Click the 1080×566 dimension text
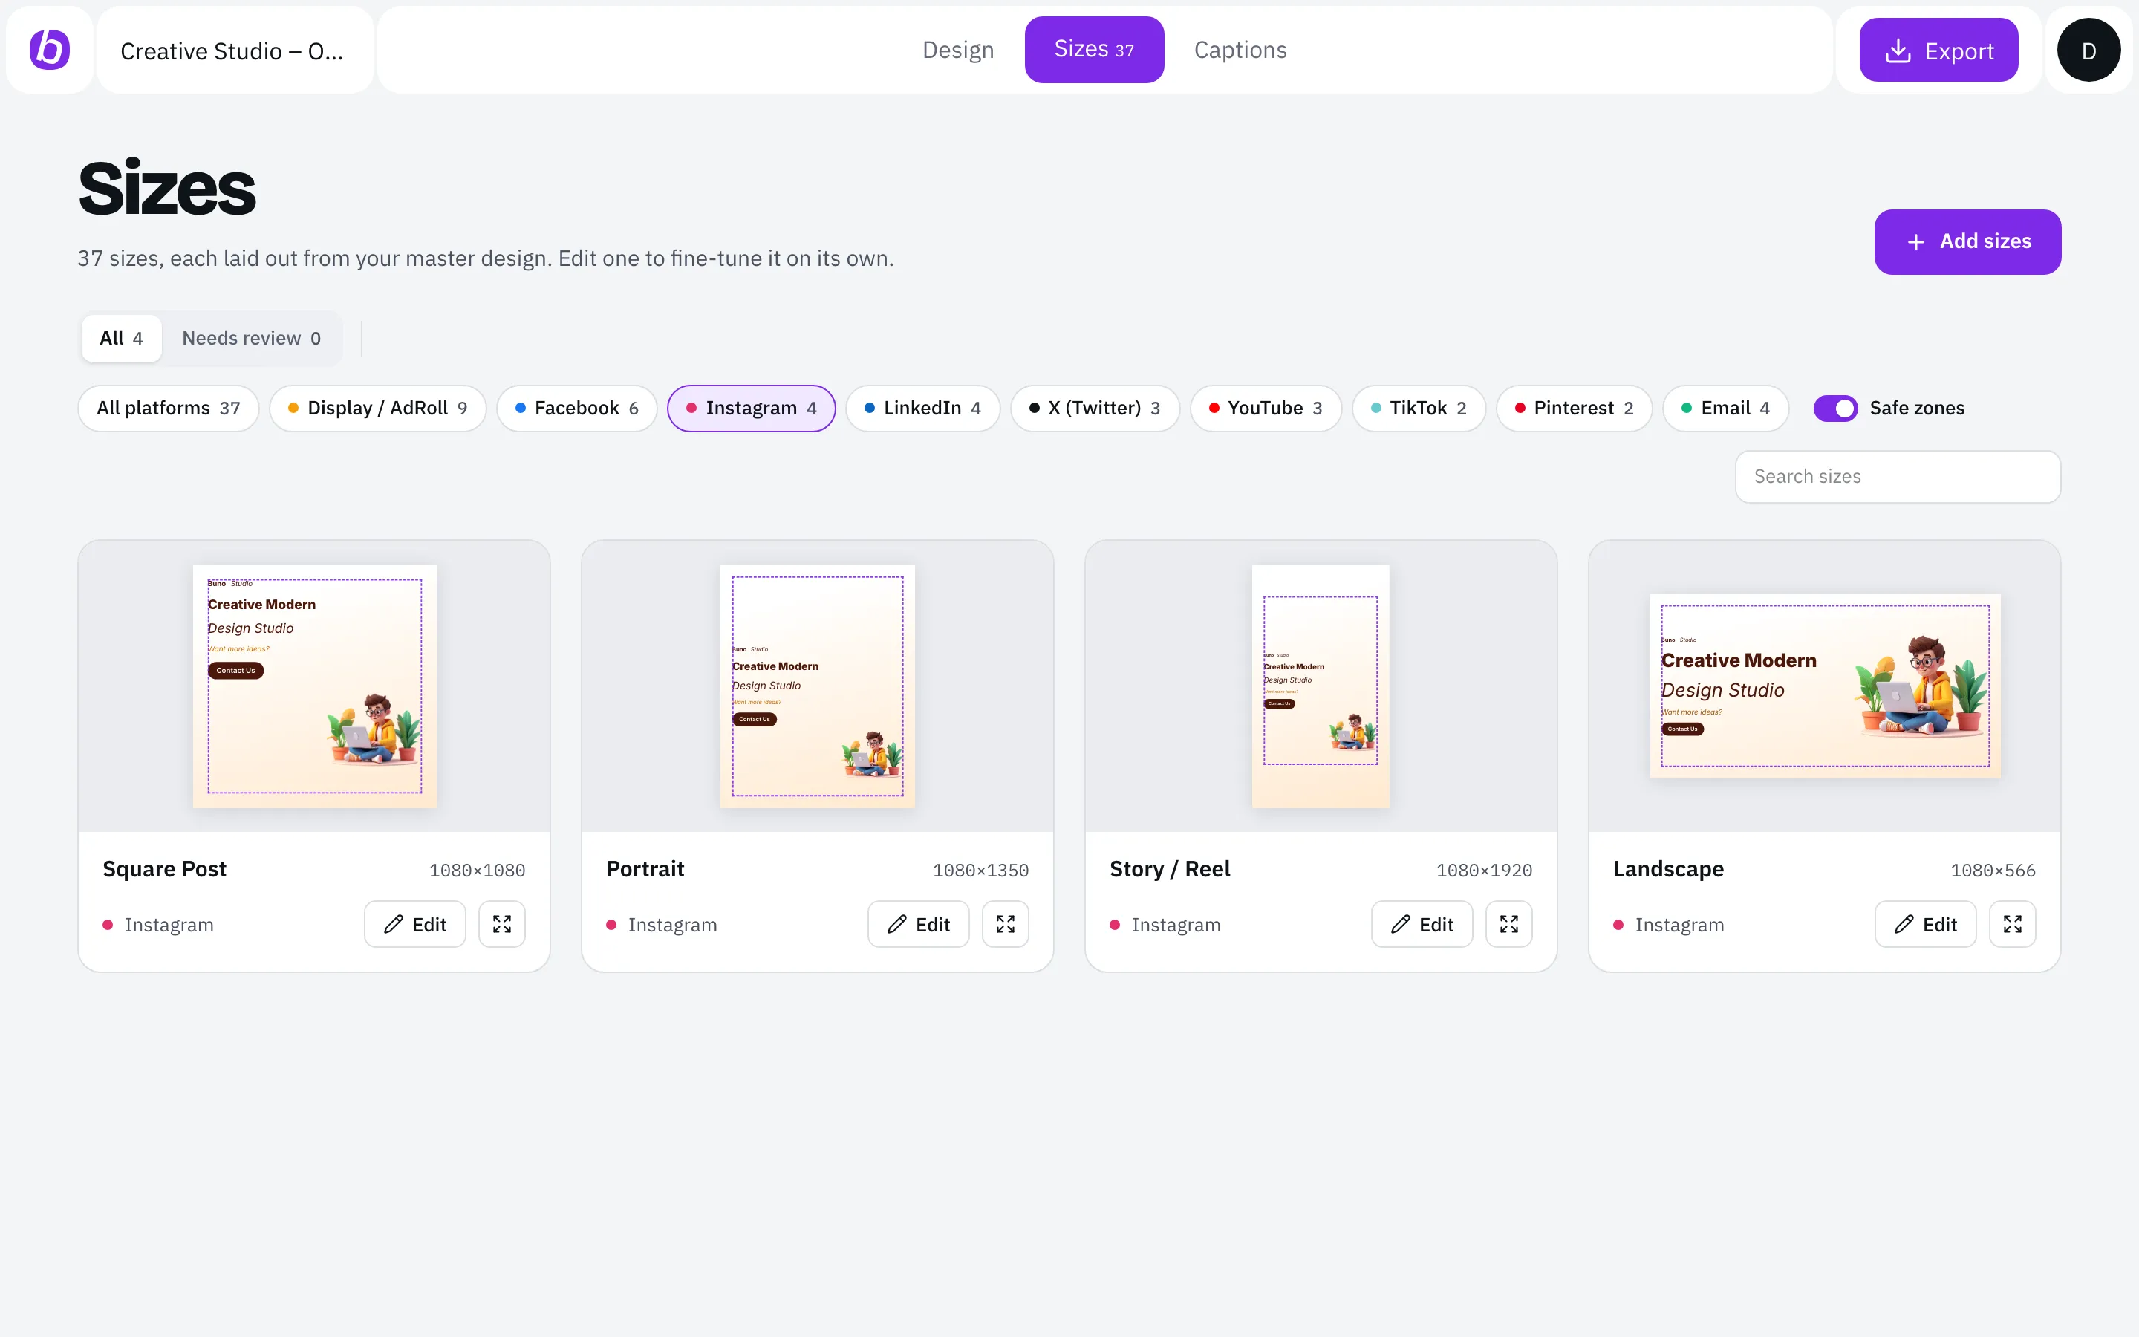The width and height of the screenshot is (2139, 1337). [x=1993, y=870]
